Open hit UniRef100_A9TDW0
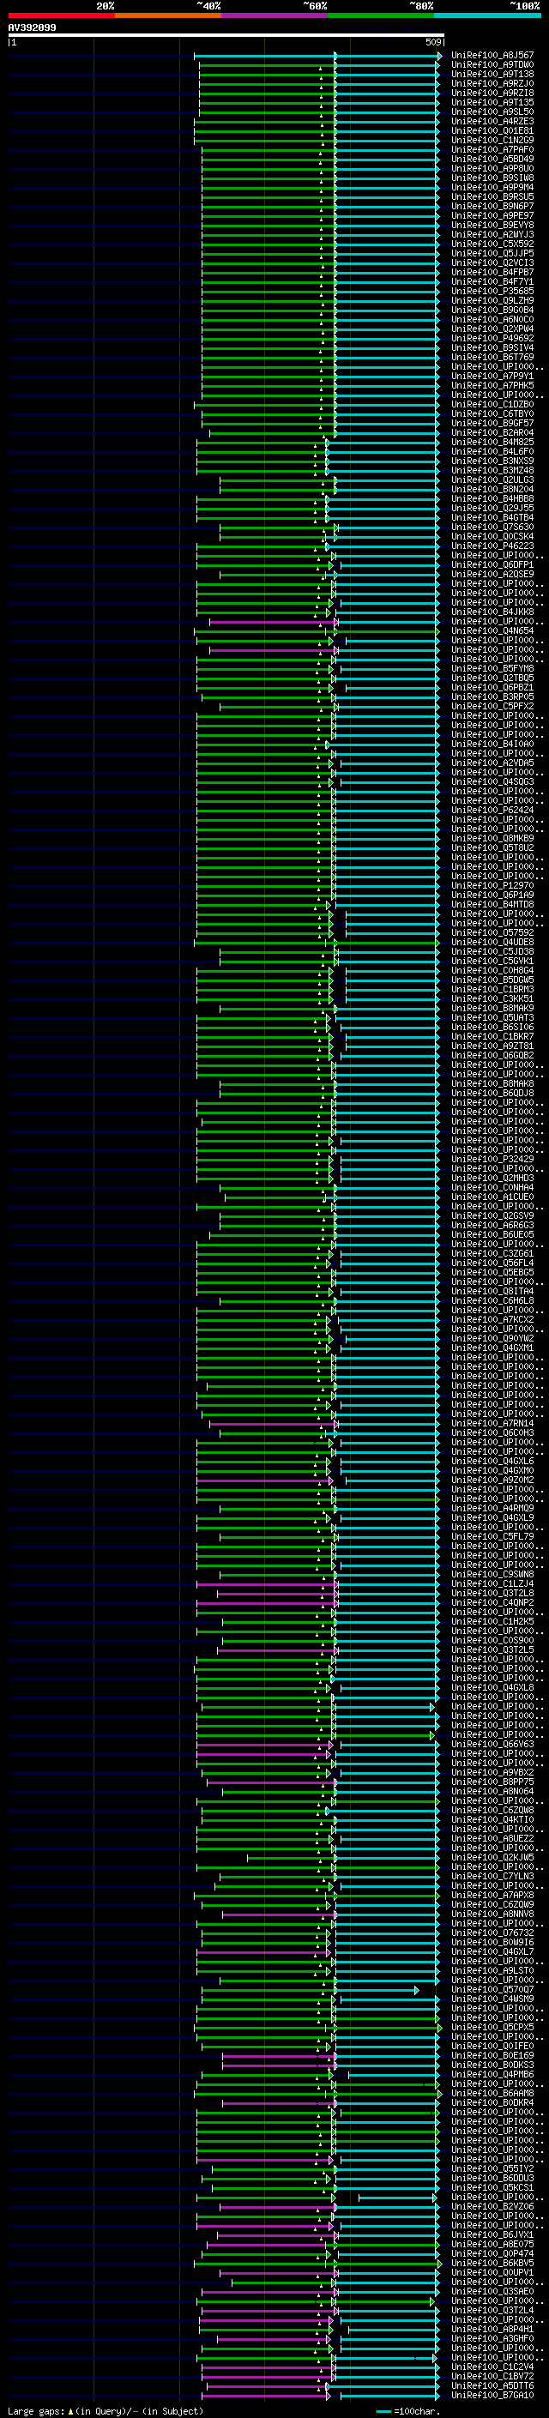Screen dimensions: 549x2418 (x=492, y=65)
